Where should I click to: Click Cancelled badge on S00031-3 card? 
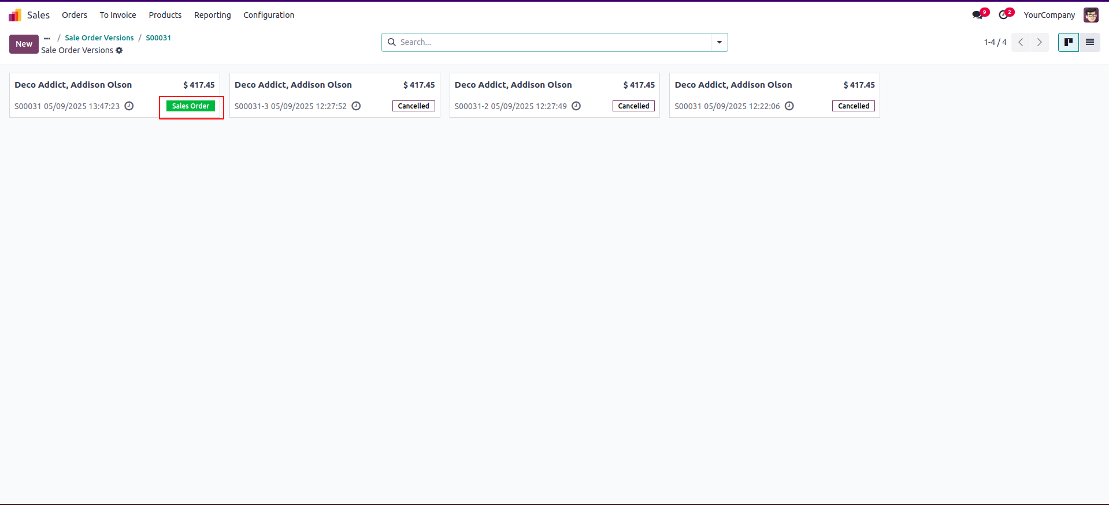[414, 106]
